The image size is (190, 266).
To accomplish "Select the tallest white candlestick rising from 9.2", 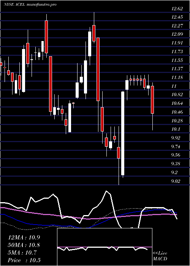I will click(123, 133).
